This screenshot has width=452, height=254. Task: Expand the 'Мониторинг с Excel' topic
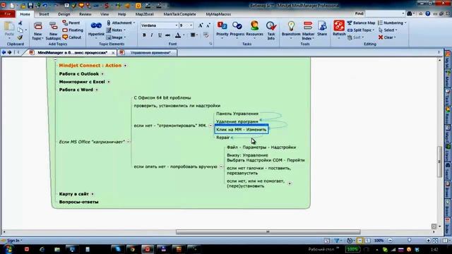click(109, 82)
